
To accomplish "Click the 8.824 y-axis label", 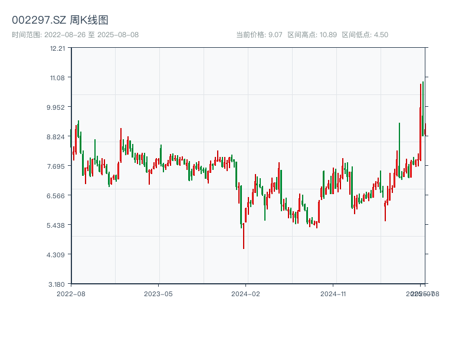I will 57,137.
